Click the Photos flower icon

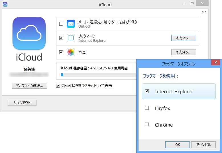(x=71, y=52)
